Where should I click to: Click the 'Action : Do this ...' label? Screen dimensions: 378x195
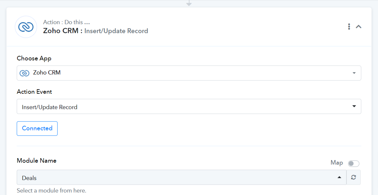click(x=67, y=22)
